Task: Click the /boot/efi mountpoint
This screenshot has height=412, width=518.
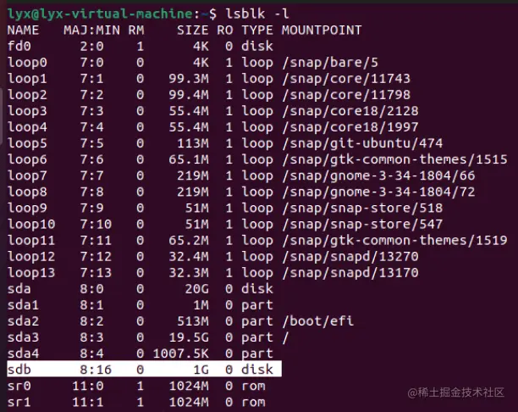Action: tap(317, 321)
